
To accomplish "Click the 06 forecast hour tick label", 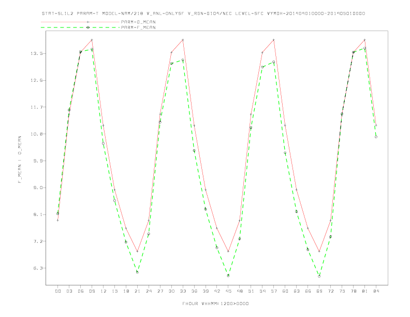I will click(x=81, y=291).
